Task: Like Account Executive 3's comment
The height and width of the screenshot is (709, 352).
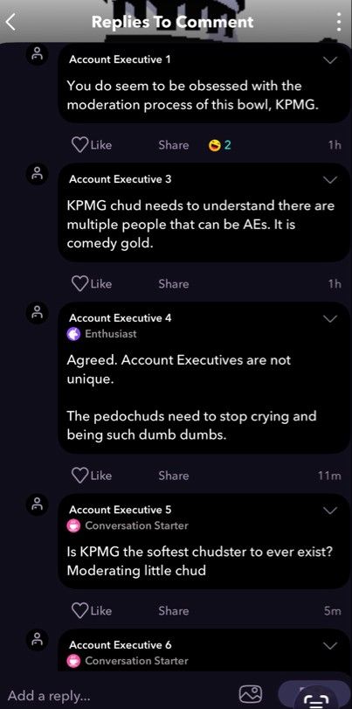Action: click(92, 284)
